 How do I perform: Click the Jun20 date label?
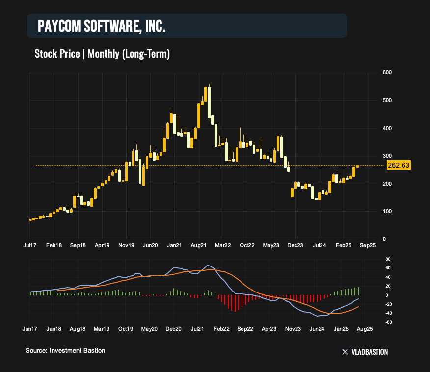(150, 245)
